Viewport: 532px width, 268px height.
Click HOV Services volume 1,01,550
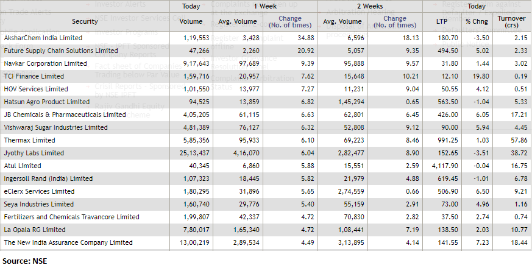(x=196, y=89)
